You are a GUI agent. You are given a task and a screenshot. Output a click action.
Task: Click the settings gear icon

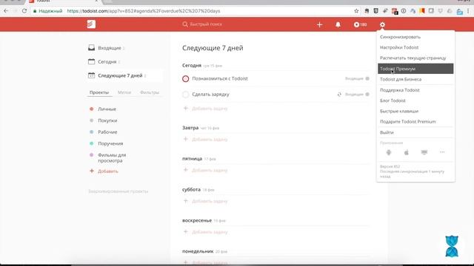(x=382, y=24)
